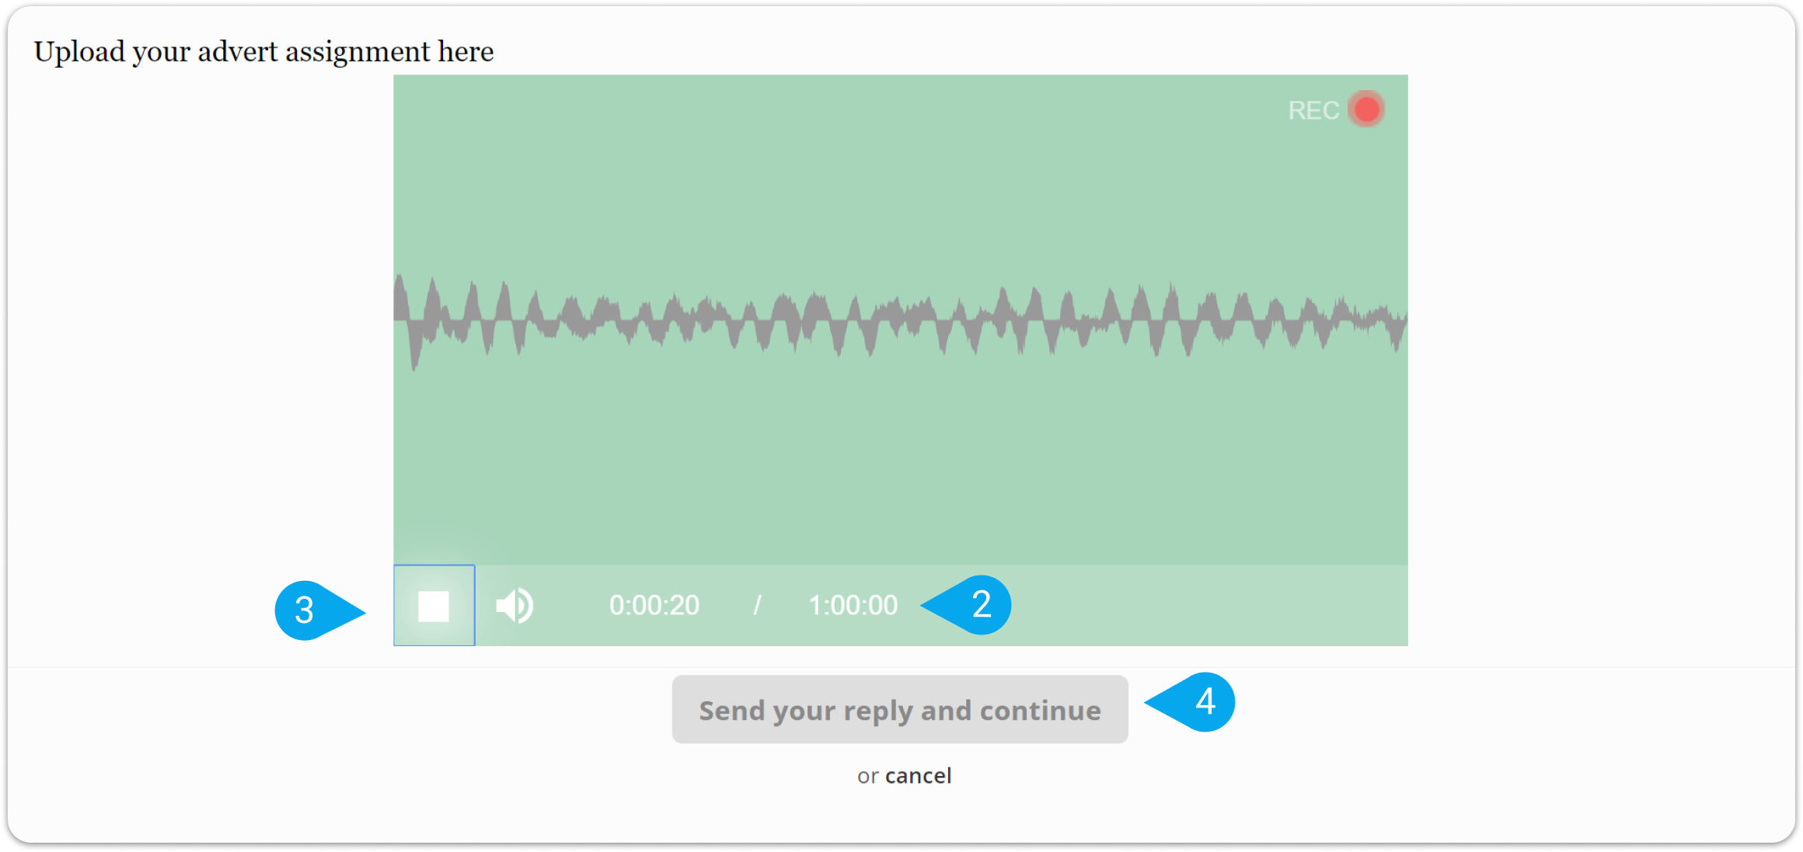Click the empty green area below the waveform
The width and height of the screenshot is (1803, 852).
[900, 466]
